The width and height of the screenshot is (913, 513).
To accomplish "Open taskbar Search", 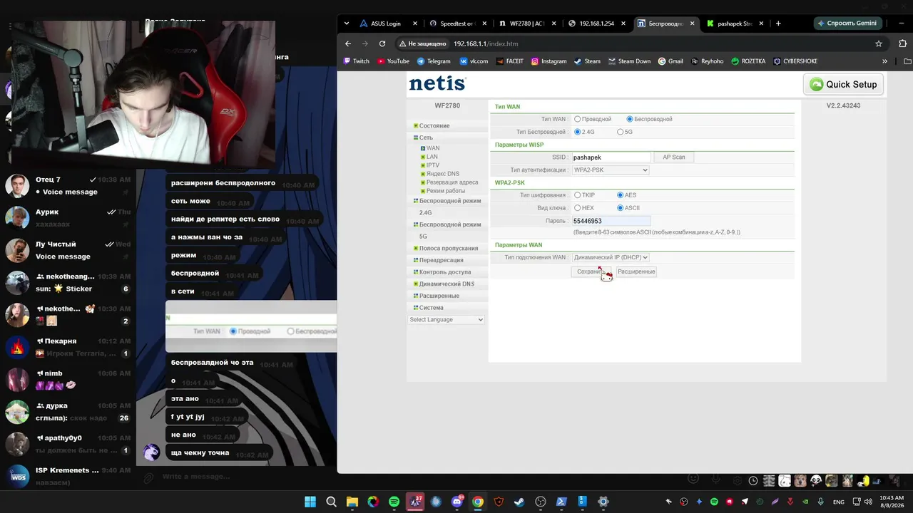I will point(332,502).
